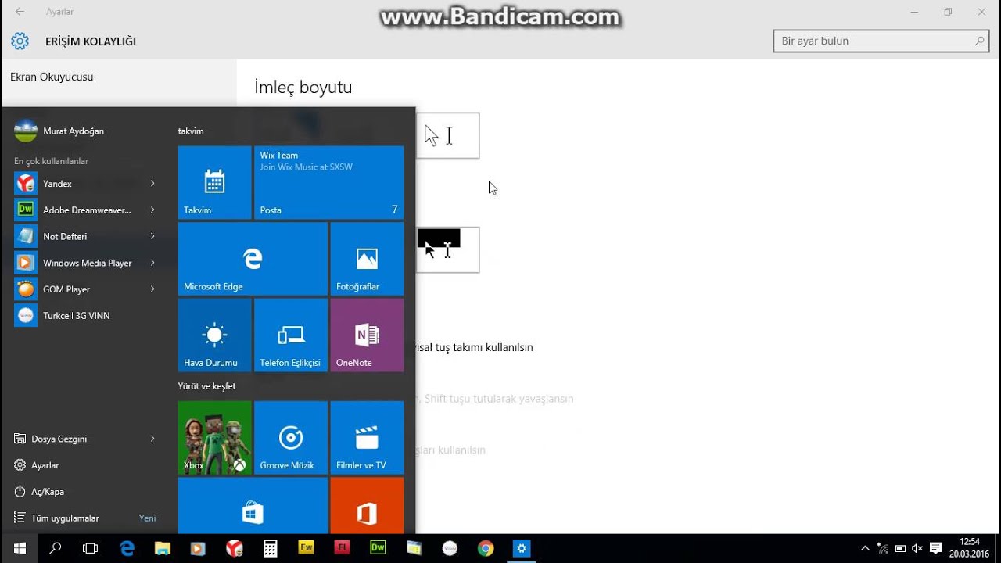This screenshot has width=1001, height=563.
Task: Show hidden system tray icons
Action: [x=865, y=549]
